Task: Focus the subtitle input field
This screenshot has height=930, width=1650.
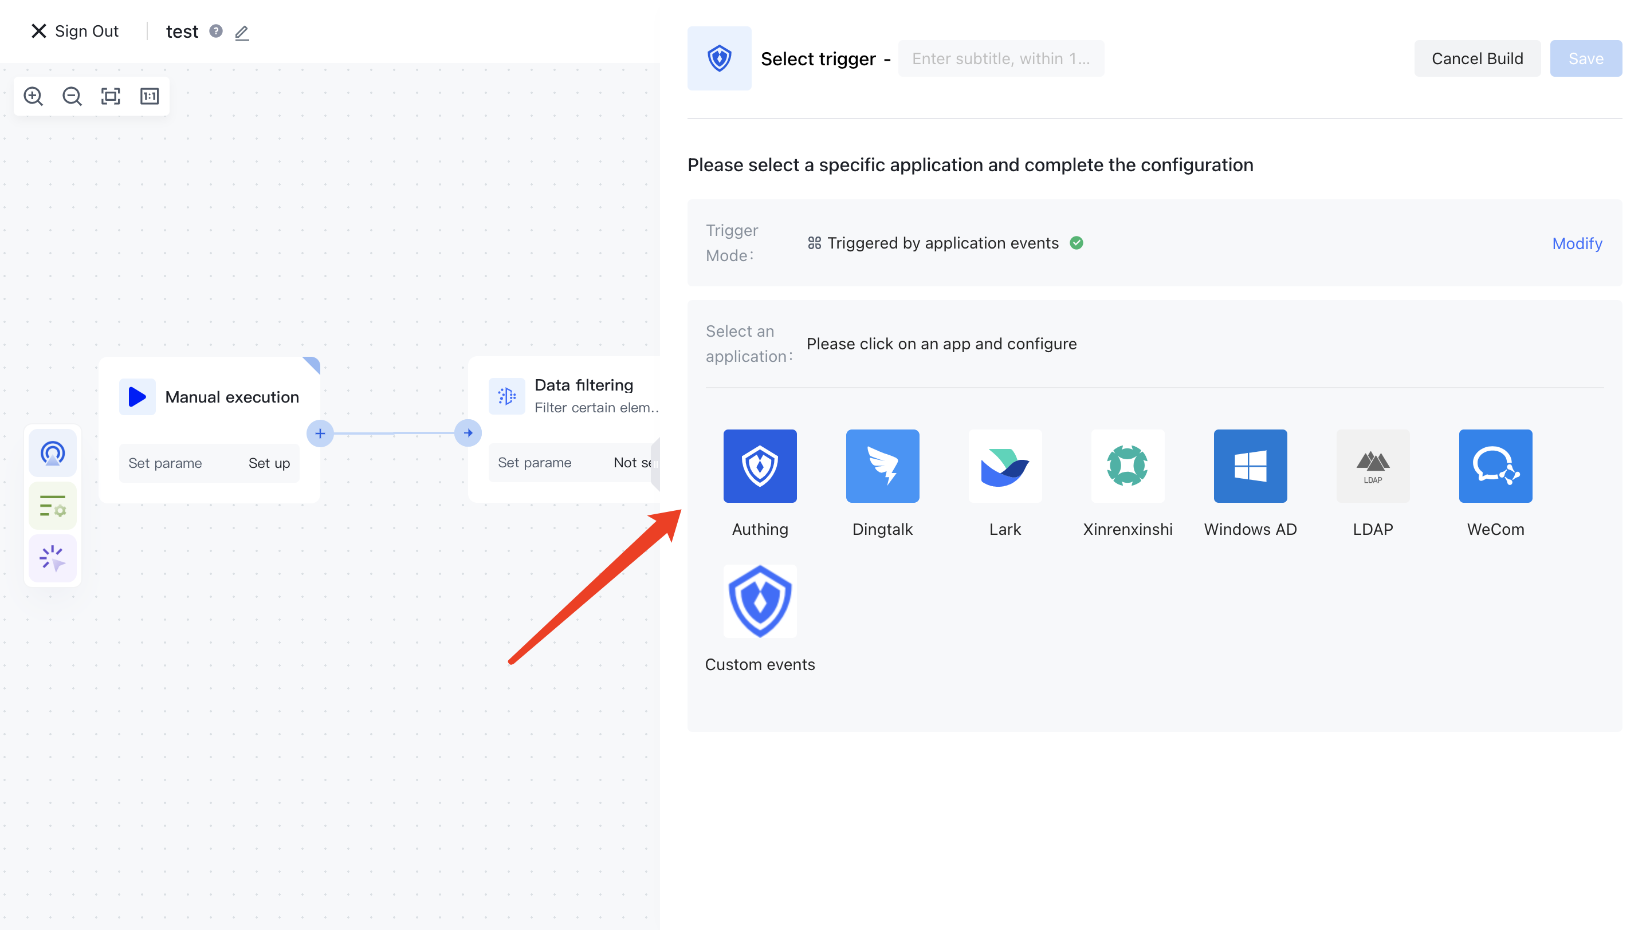Action: click(1000, 58)
